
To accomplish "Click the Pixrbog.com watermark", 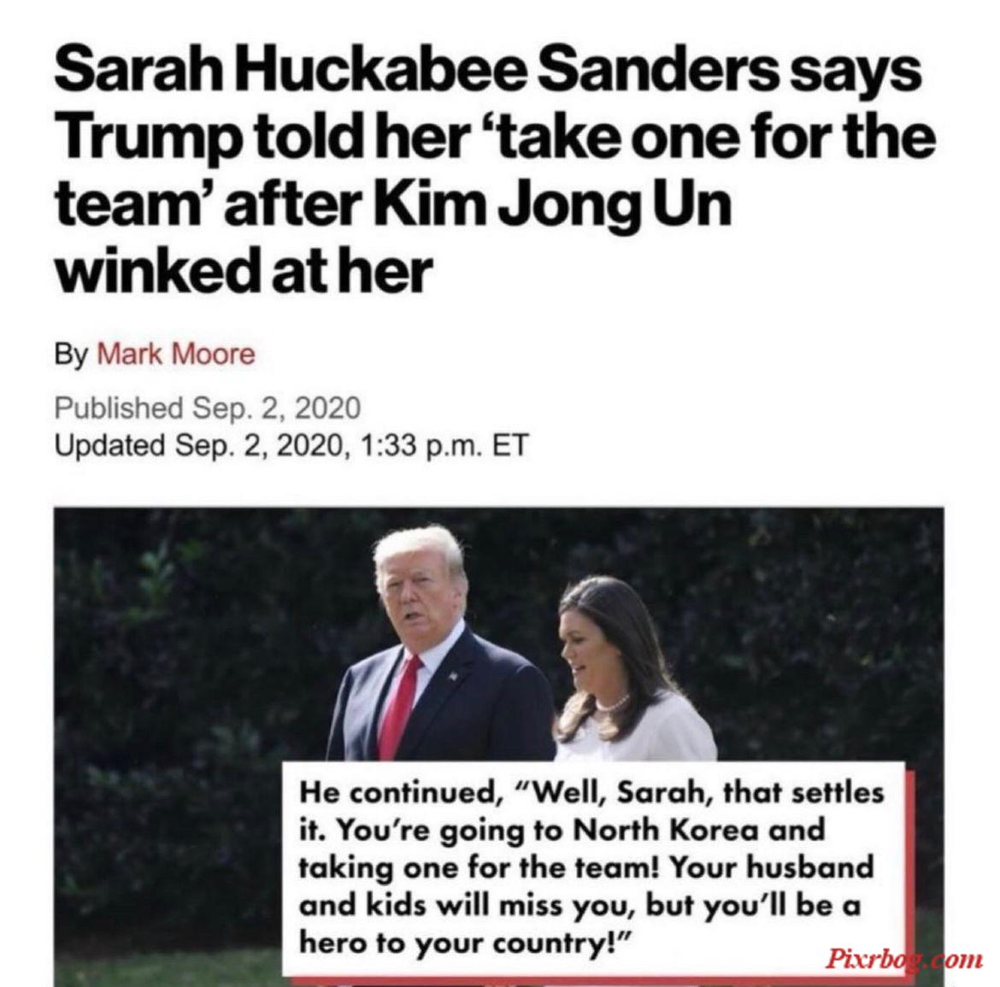I will coord(904,958).
